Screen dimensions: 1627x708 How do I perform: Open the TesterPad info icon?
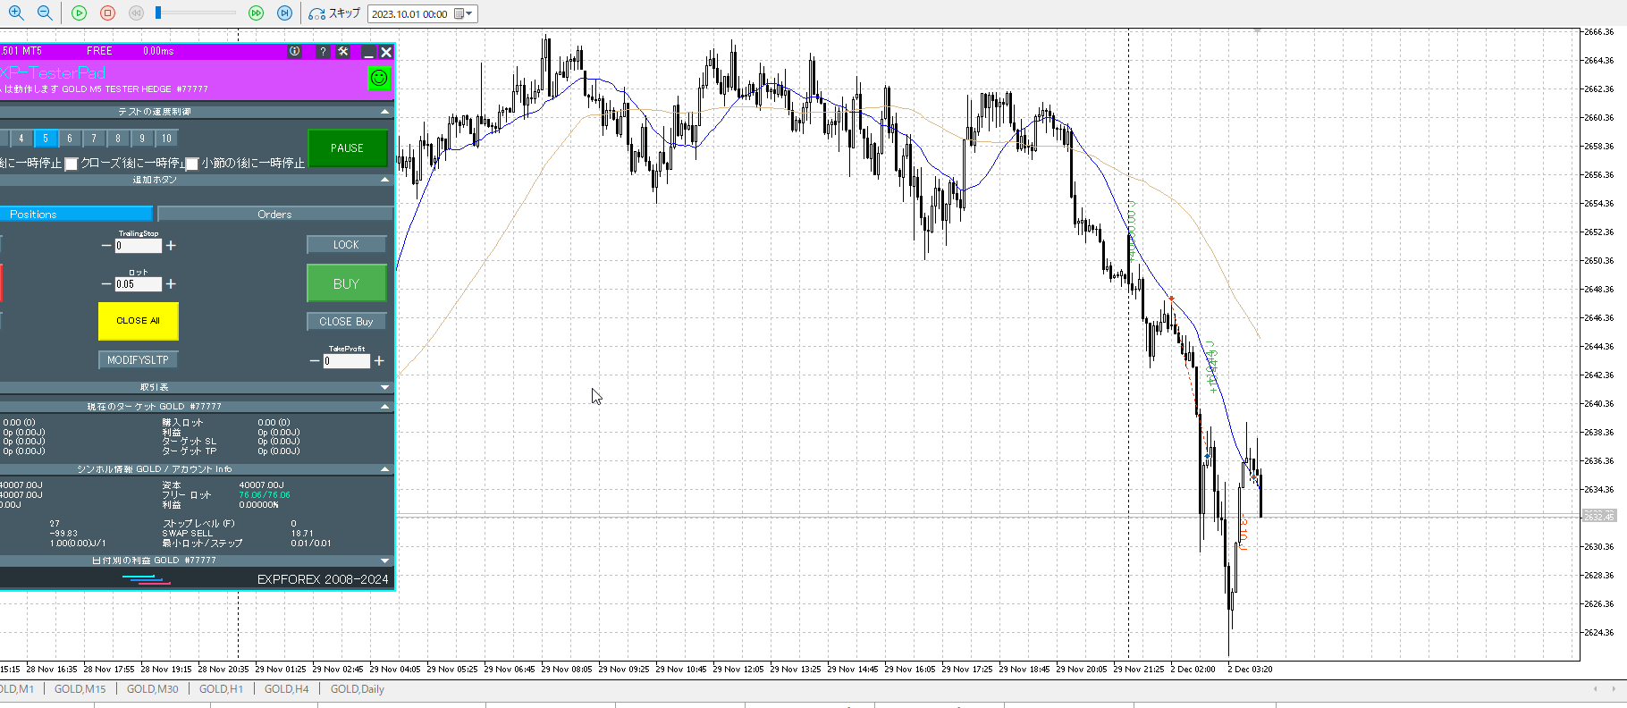click(294, 52)
